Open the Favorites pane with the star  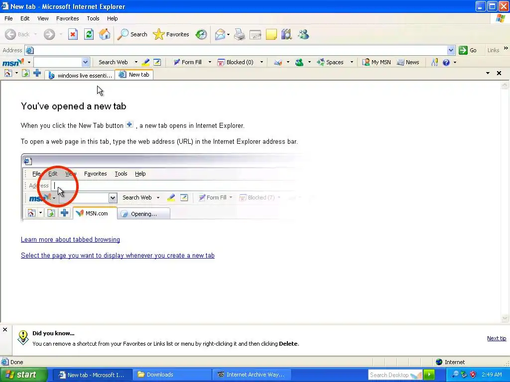(171, 34)
